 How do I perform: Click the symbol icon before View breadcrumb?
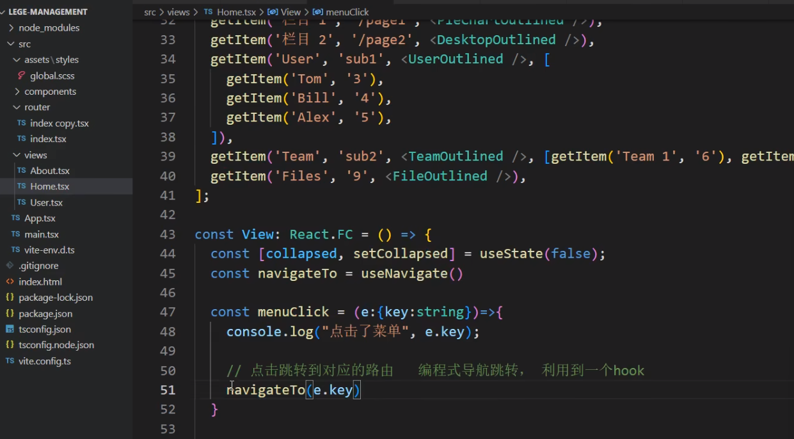coord(273,12)
